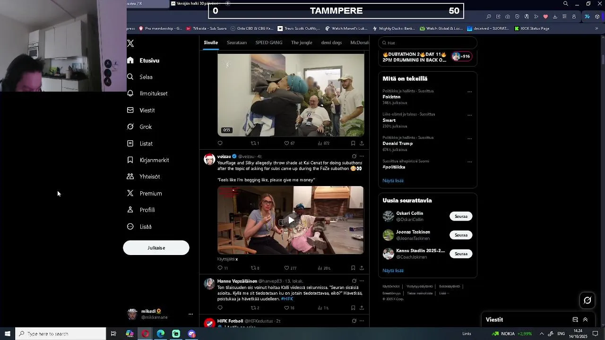Open browser downloads icon
The image size is (605, 340).
coord(555,17)
